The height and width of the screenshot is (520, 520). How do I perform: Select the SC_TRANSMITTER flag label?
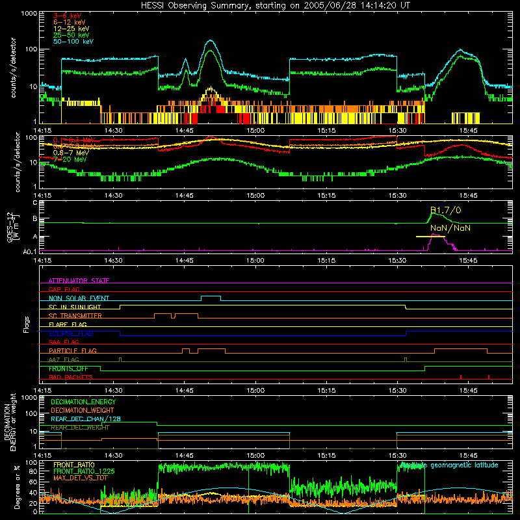75,316
